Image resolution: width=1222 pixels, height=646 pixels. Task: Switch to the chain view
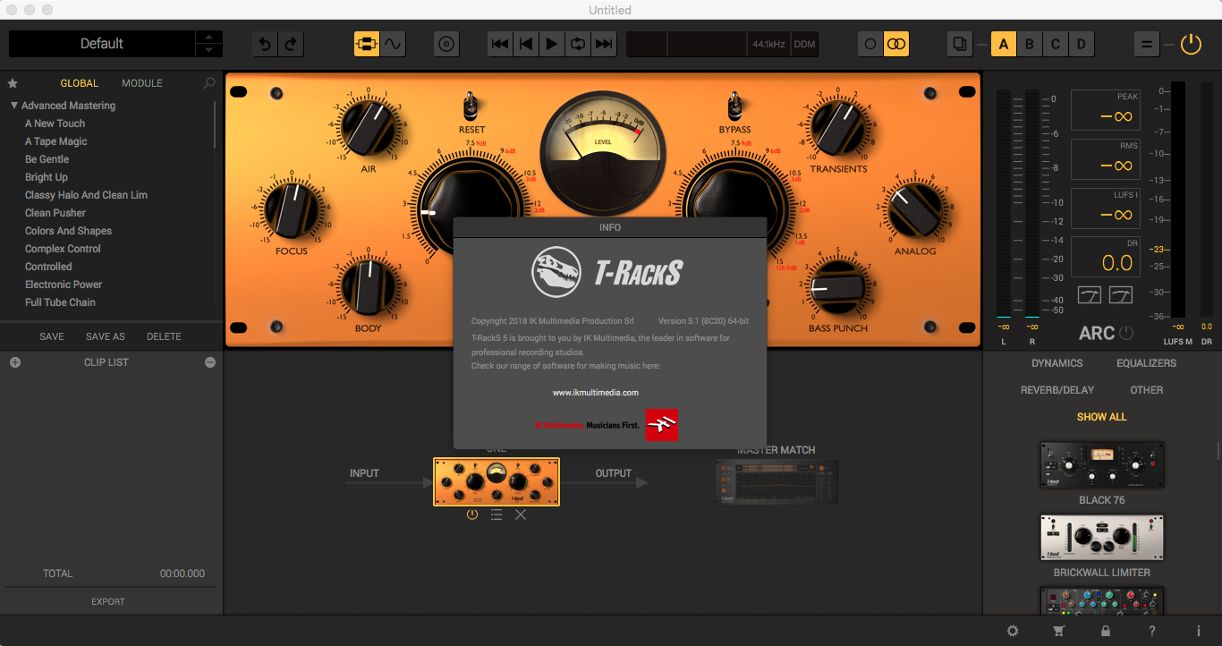pyautogui.click(x=367, y=44)
